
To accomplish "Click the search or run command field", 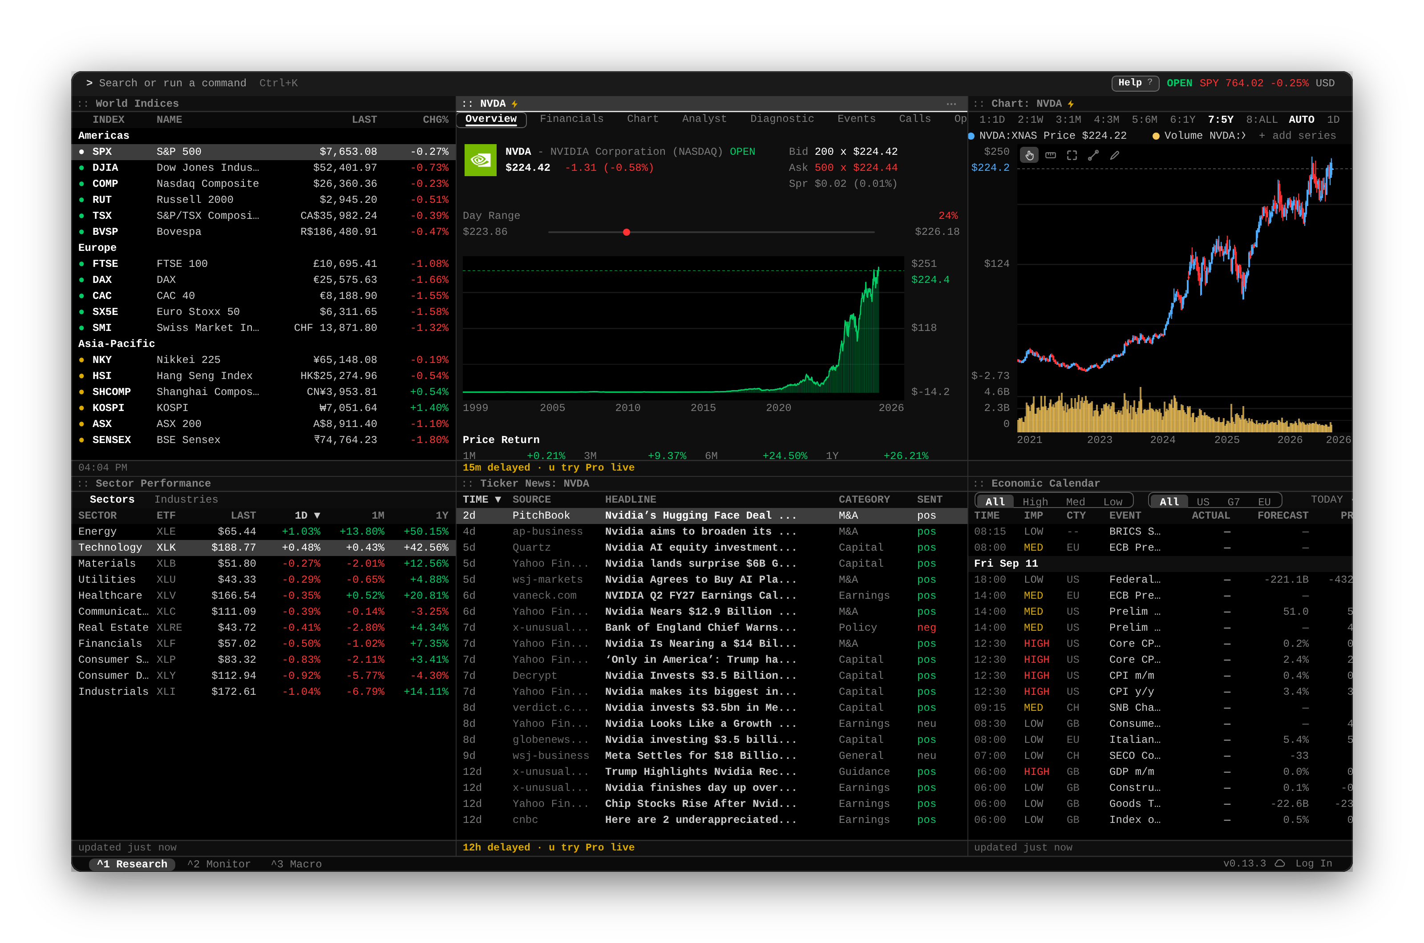I will click(191, 83).
